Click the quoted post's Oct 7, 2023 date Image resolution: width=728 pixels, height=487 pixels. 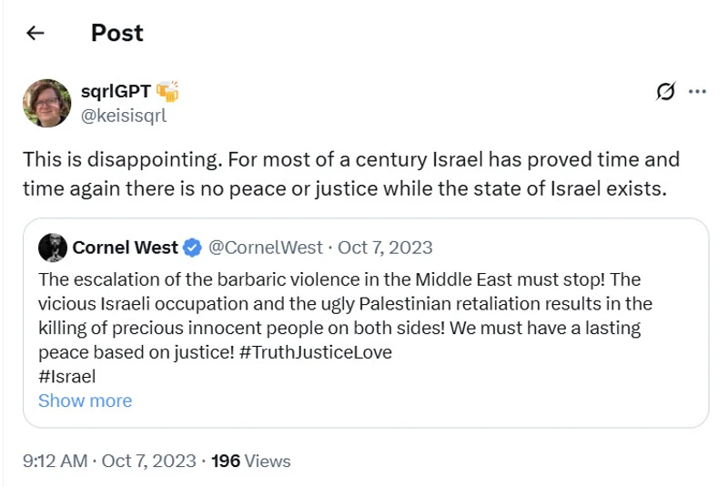click(386, 248)
